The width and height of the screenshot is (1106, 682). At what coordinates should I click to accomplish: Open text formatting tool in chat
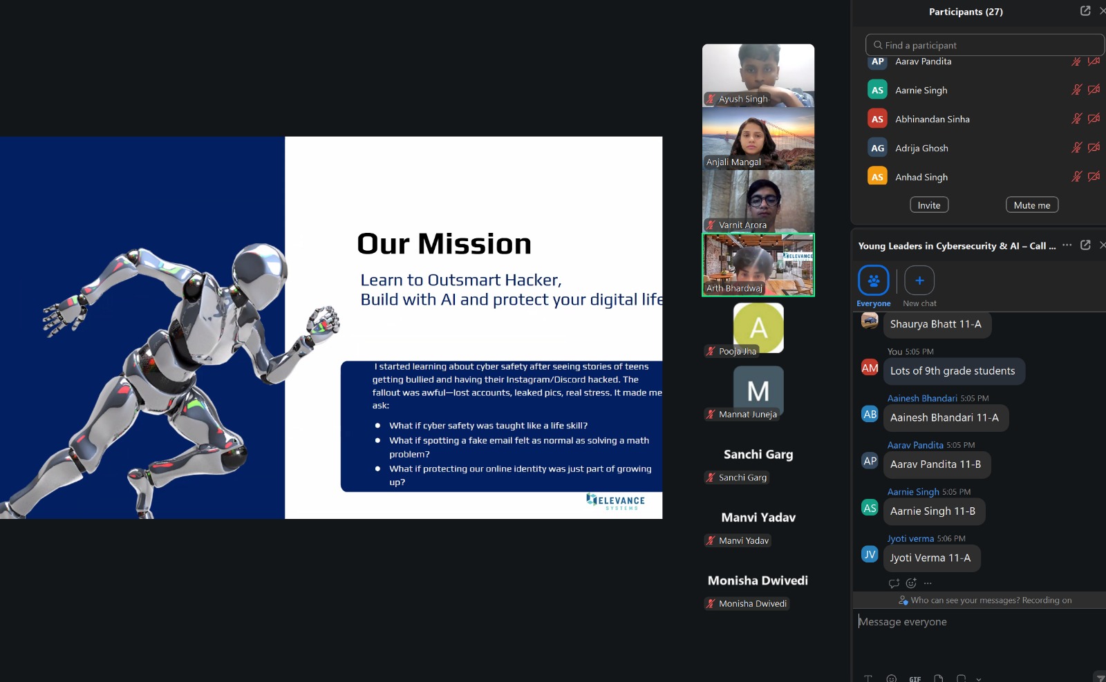868,679
